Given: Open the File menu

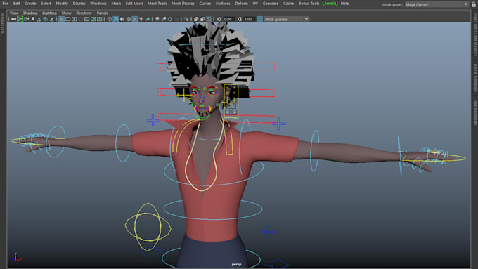Looking at the screenshot, I should click(x=5, y=4).
